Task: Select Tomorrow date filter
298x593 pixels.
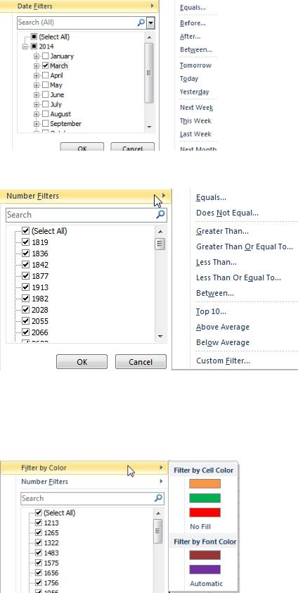Action: [195, 65]
